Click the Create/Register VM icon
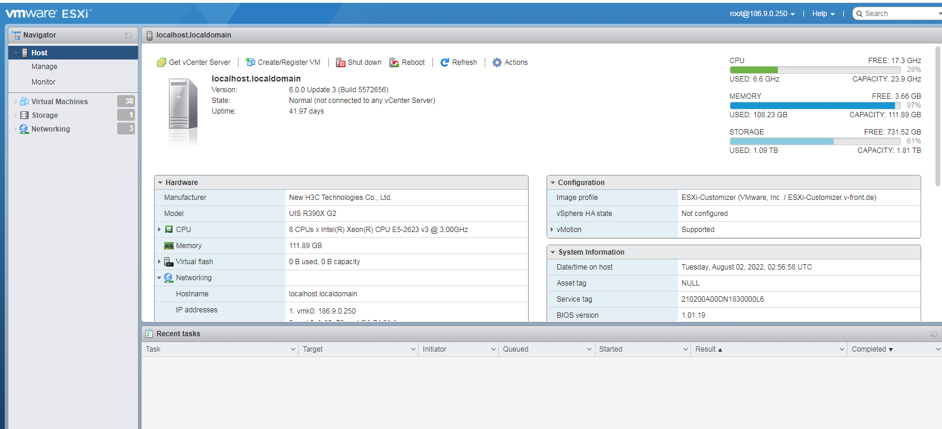Screen dimensions: 942x429 click(x=250, y=62)
